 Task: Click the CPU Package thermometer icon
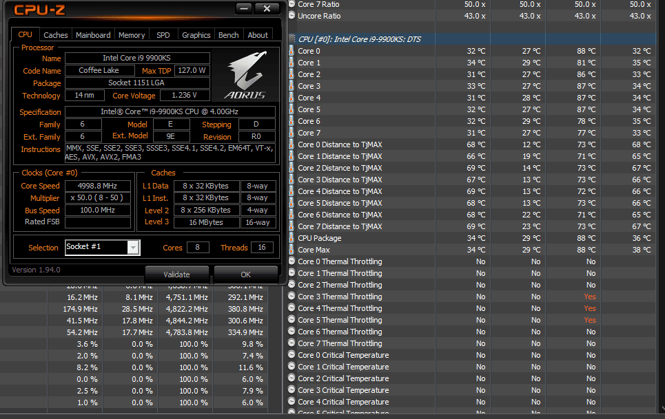click(291, 238)
